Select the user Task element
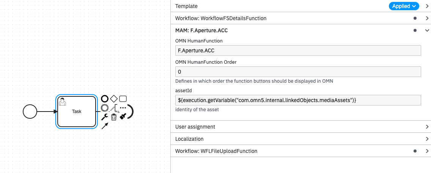Viewport: 431px width, 173px height. [x=77, y=112]
